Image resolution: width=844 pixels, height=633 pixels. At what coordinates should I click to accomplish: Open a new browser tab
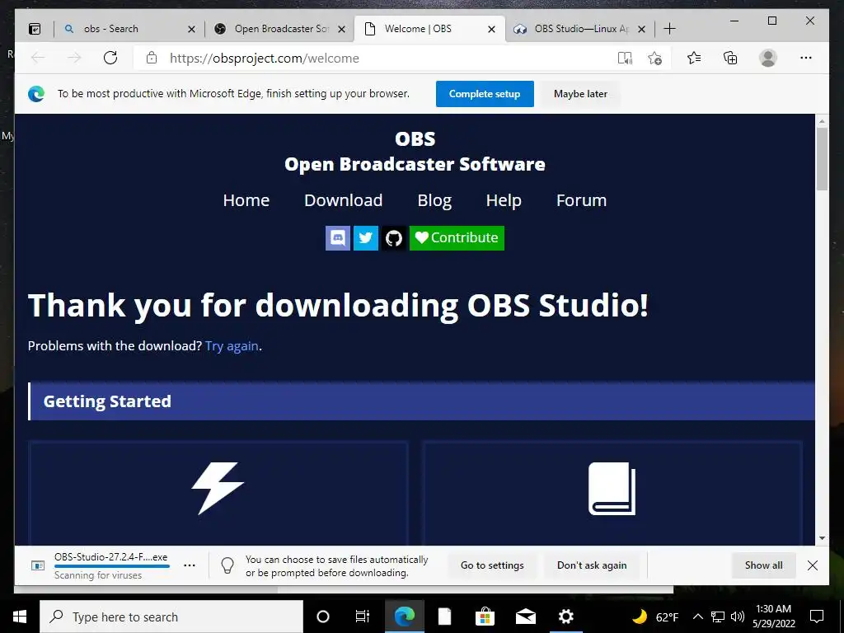tap(669, 29)
